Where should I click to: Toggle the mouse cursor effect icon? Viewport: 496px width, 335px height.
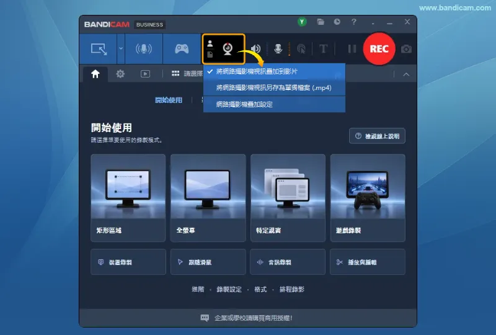[x=301, y=49]
